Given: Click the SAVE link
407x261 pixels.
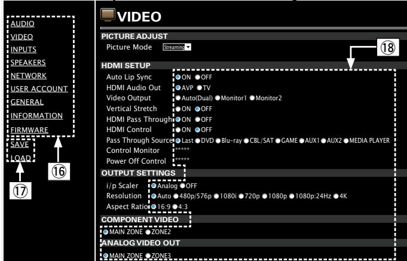Looking at the screenshot, I should click(20, 145).
